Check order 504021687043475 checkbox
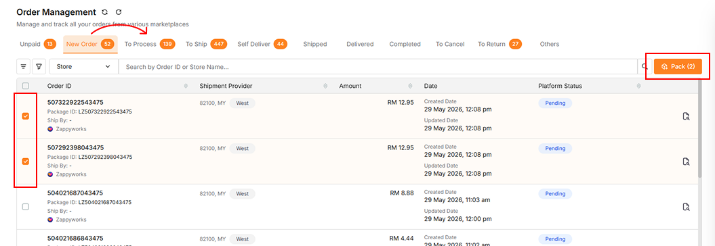 coord(26,207)
